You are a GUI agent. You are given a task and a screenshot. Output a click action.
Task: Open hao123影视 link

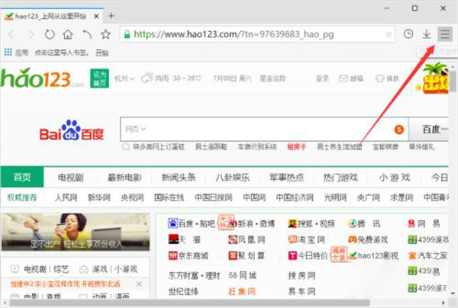[x=373, y=256]
